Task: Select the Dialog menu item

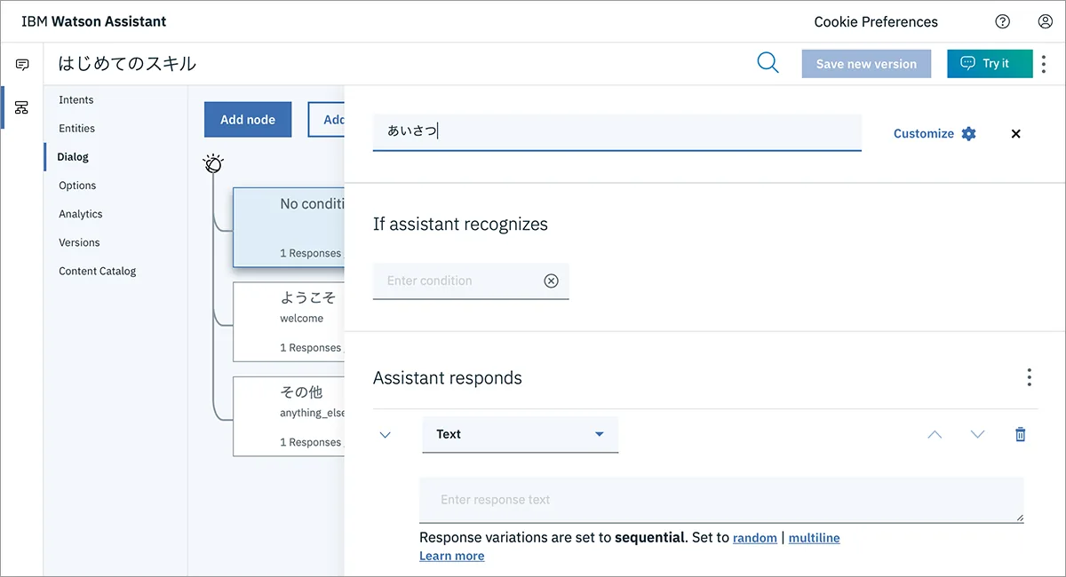Action: [73, 157]
